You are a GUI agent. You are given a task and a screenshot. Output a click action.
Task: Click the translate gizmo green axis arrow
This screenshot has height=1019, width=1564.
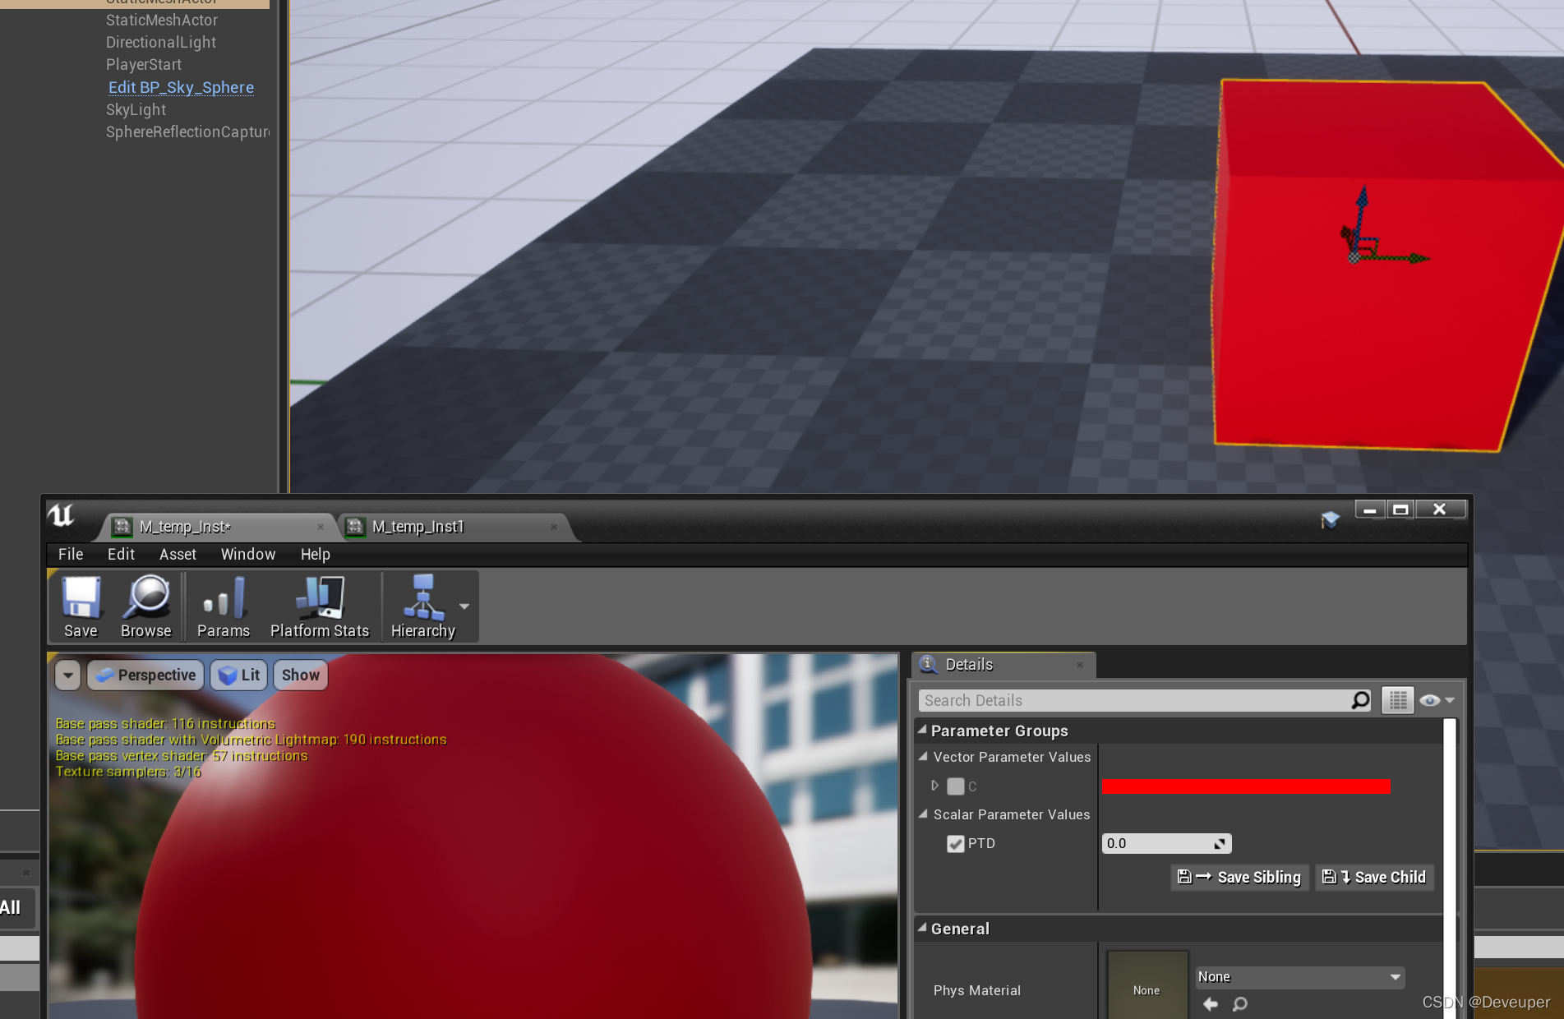click(x=1418, y=258)
